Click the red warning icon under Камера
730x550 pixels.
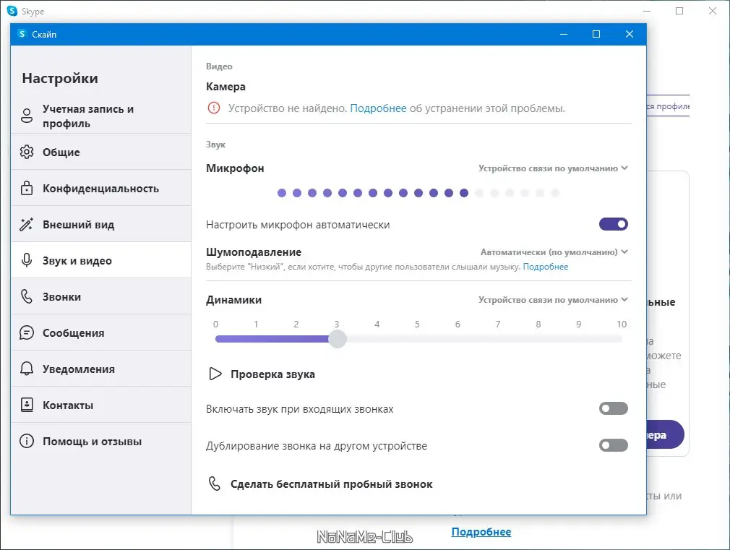point(214,108)
